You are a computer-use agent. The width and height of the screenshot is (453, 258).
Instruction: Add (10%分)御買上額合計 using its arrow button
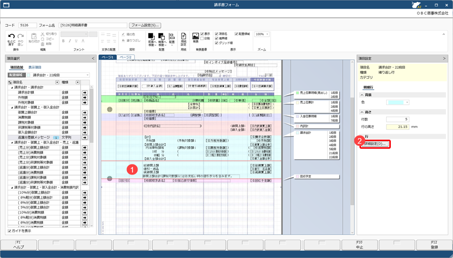(84, 192)
